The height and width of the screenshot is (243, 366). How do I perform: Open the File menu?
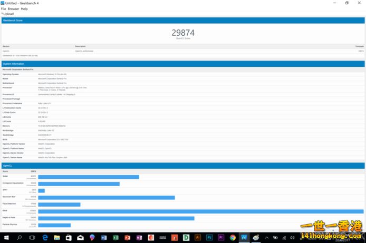(x=3, y=9)
